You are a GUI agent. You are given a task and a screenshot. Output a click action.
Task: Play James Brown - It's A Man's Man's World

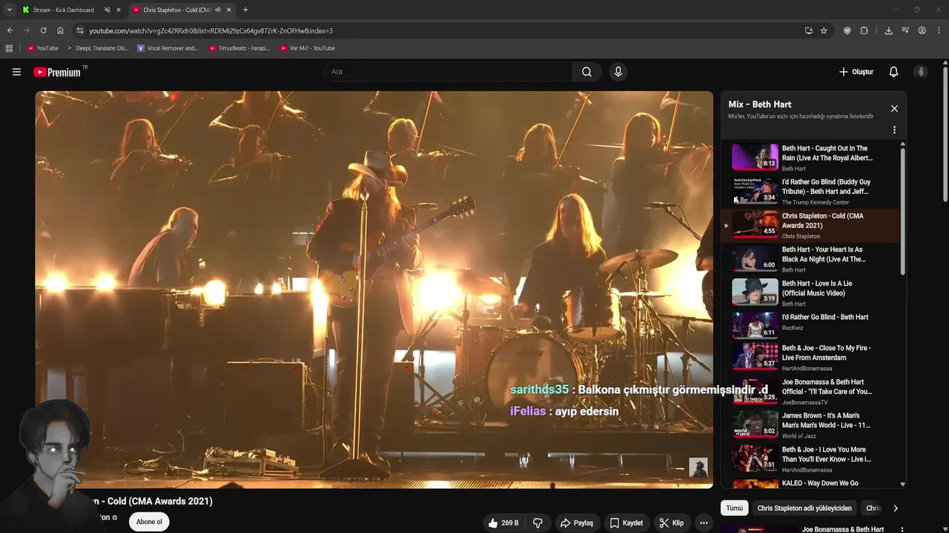click(x=810, y=425)
